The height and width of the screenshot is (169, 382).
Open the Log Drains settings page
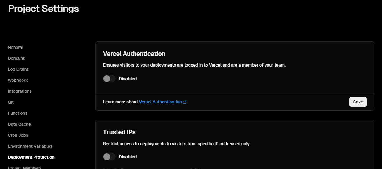tap(18, 69)
